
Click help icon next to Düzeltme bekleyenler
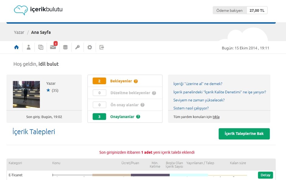(x=154, y=93)
